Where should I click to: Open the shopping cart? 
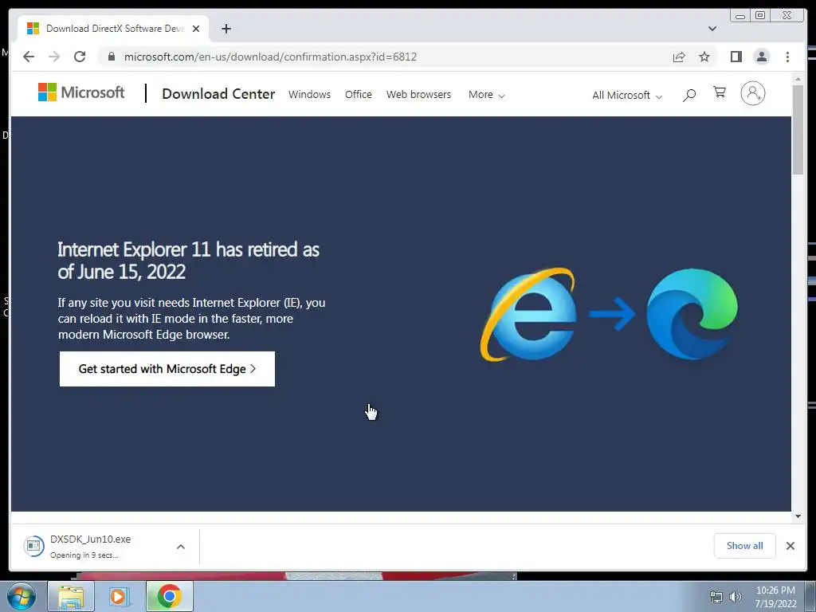720,92
